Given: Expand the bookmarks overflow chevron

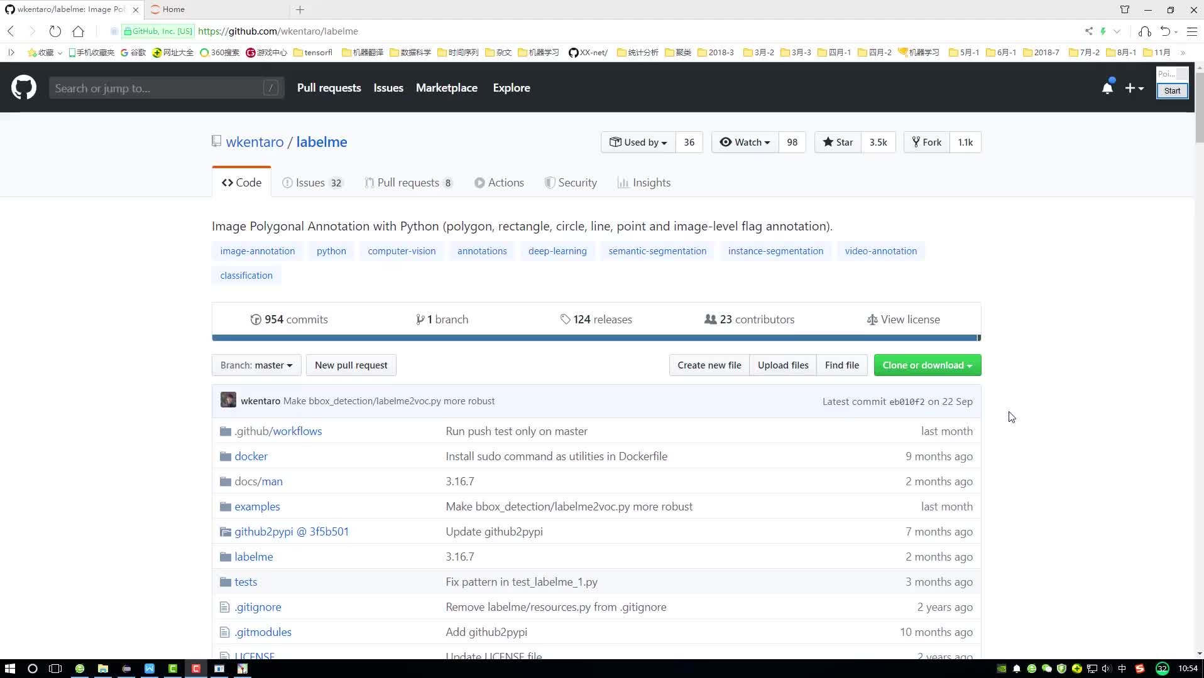Looking at the screenshot, I should tap(1183, 52).
